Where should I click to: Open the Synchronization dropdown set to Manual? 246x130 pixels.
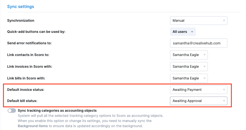pyautogui.click(x=198, y=21)
